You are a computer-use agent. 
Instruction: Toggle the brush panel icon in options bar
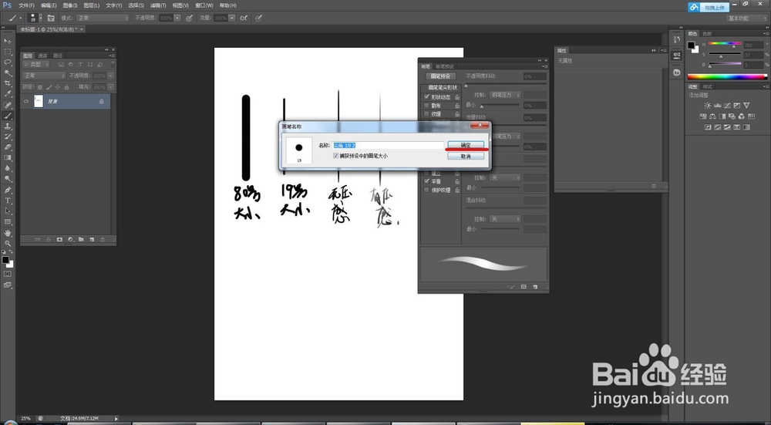pyautogui.click(x=51, y=19)
